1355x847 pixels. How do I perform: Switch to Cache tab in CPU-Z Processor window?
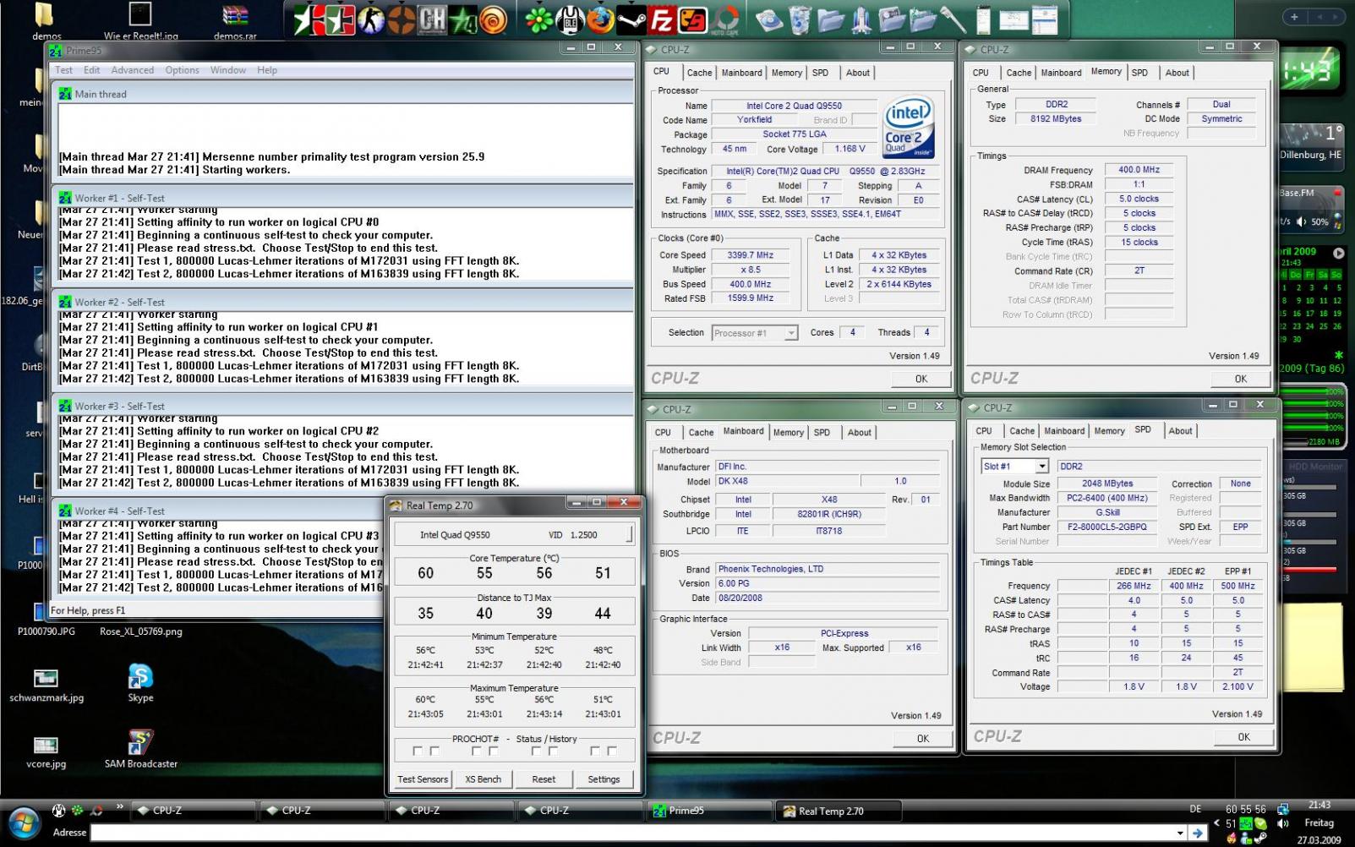tap(699, 73)
